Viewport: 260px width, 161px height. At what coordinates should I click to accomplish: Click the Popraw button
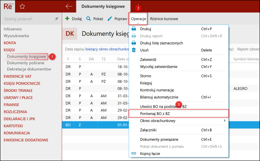click(117, 18)
